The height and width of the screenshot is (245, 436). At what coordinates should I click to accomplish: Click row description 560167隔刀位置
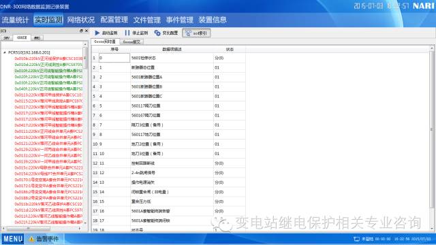pyautogui.click(x=146, y=115)
